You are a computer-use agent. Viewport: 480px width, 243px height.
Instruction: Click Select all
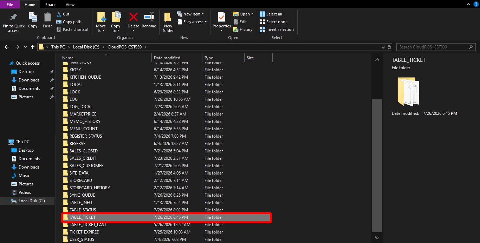(x=271, y=14)
